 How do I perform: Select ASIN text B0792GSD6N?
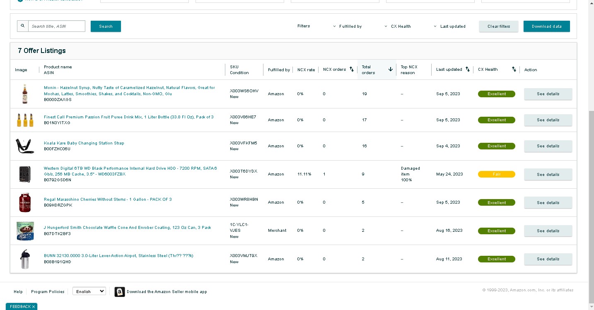click(x=58, y=180)
